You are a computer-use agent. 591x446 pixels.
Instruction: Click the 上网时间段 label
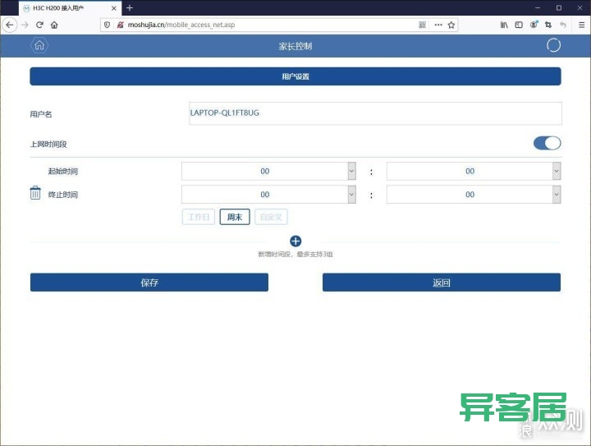[48, 144]
